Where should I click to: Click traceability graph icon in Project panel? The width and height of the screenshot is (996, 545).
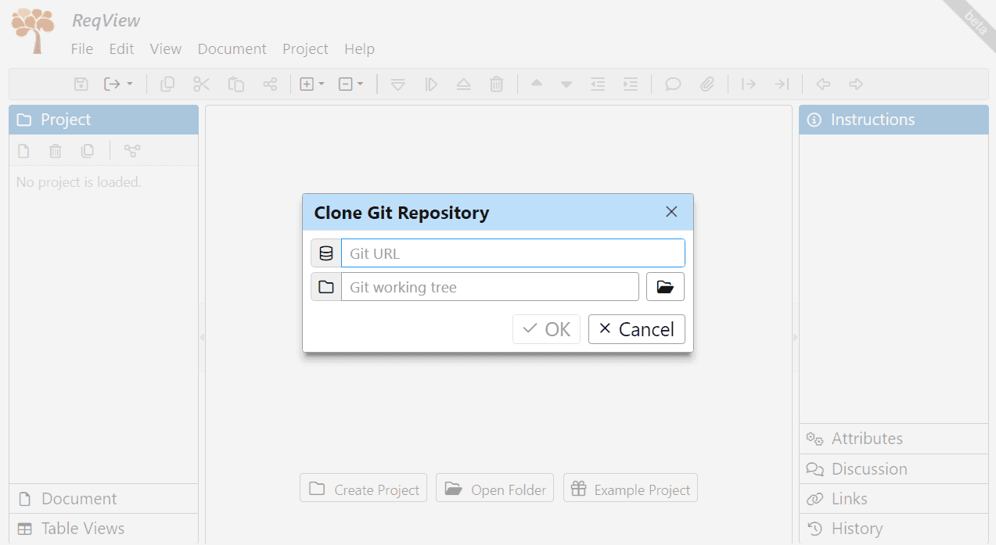tap(132, 151)
